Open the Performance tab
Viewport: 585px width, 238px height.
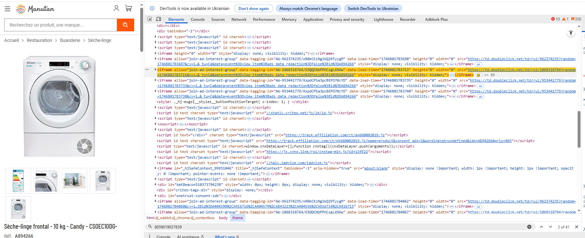click(264, 19)
